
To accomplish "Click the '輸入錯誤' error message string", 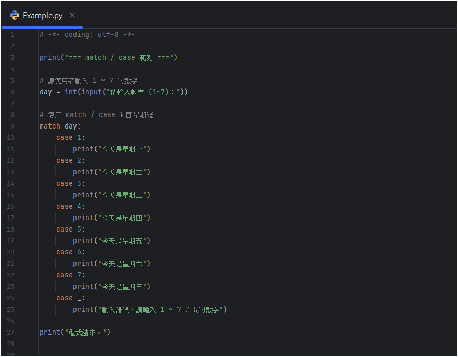I will 161,309.
